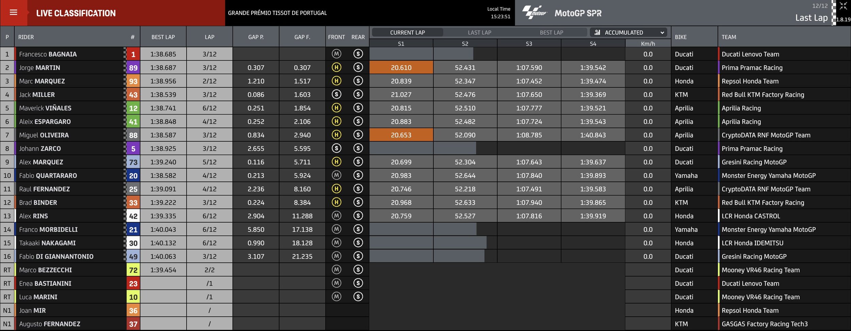Click Bastianini's front tyre M icon
851x331 pixels.
[336, 283]
